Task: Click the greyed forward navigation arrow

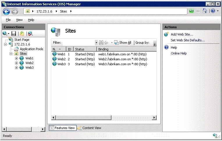Action: tap(15, 11)
